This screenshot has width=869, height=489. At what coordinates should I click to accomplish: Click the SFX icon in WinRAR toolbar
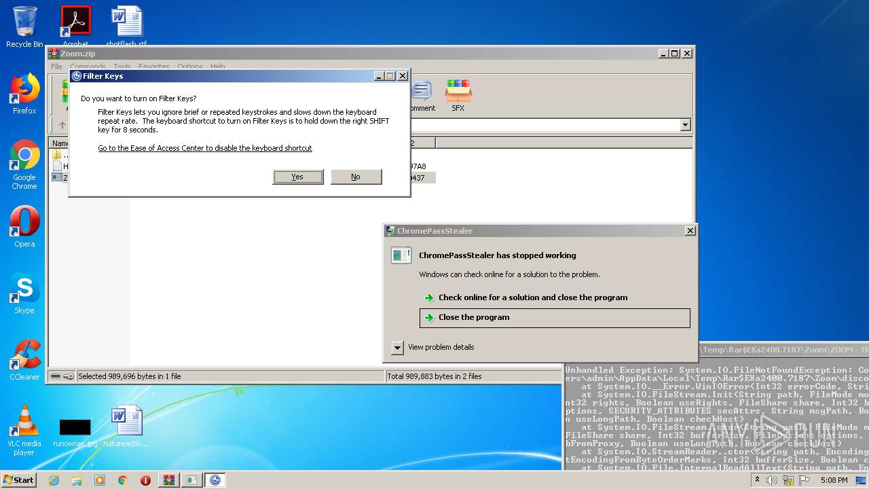click(458, 96)
